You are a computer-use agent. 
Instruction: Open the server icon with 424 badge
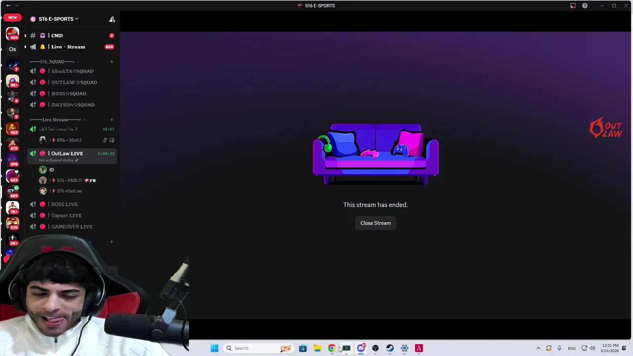(x=12, y=34)
